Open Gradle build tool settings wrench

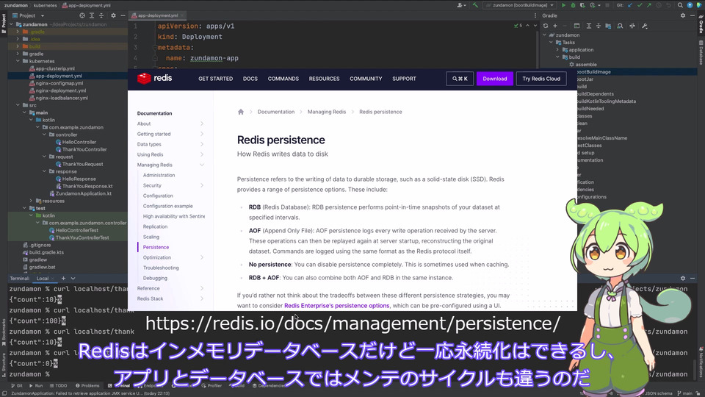click(x=644, y=26)
